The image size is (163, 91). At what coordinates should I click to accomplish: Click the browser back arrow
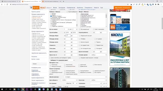[2, 5]
